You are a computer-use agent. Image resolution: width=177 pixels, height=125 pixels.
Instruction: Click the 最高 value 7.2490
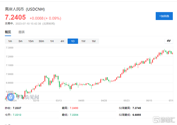(x=74, y=108)
